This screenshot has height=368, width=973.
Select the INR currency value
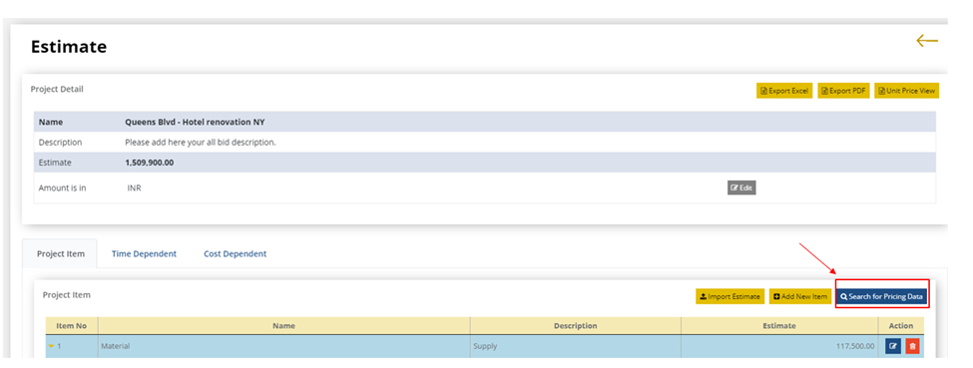tap(134, 188)
